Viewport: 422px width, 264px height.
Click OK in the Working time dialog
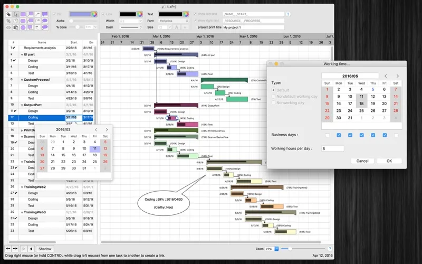(x=389, y=161)
